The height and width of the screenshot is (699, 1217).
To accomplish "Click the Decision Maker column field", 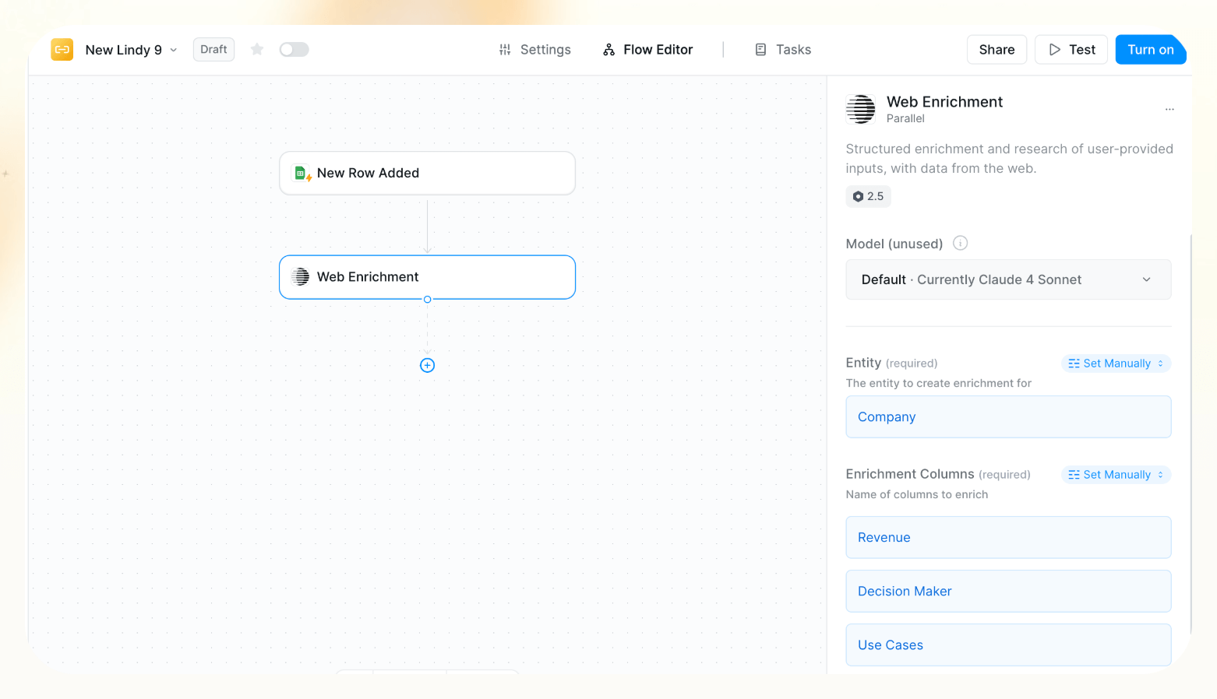I will click(1008, 591).
